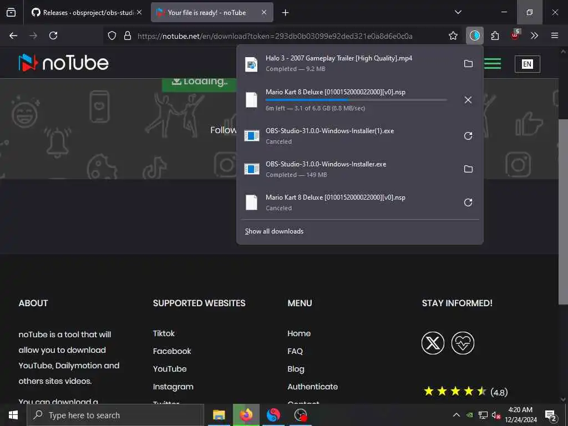This screenshot has height=426, width=568.
Task: Open the extensions puzzle icon
Action: [x=495, y=35]
